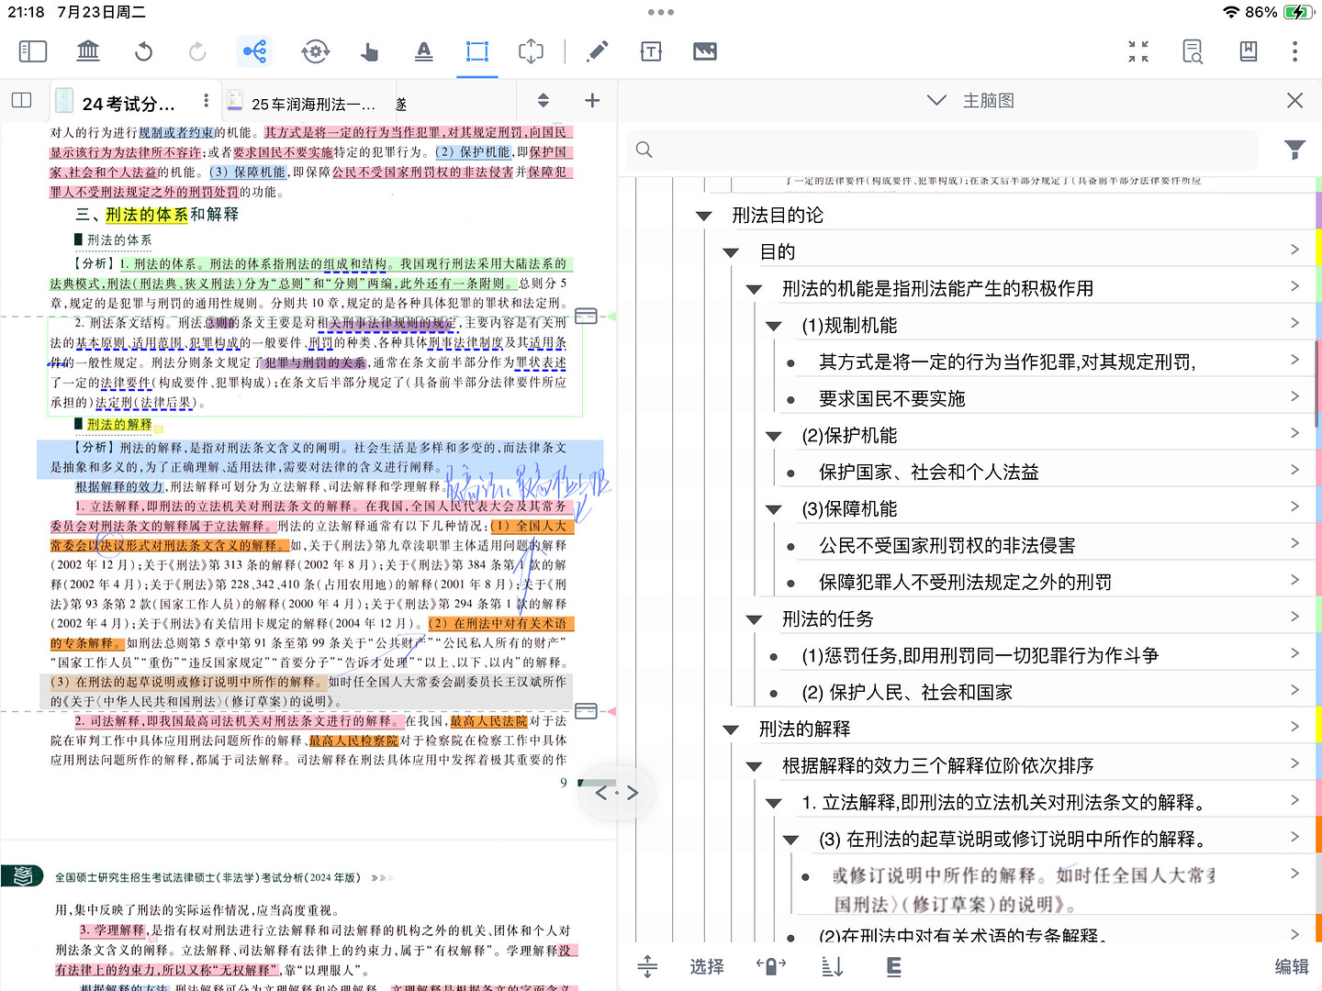Select the pen drawing tool

pyautogui.click(x=597, y=51)
